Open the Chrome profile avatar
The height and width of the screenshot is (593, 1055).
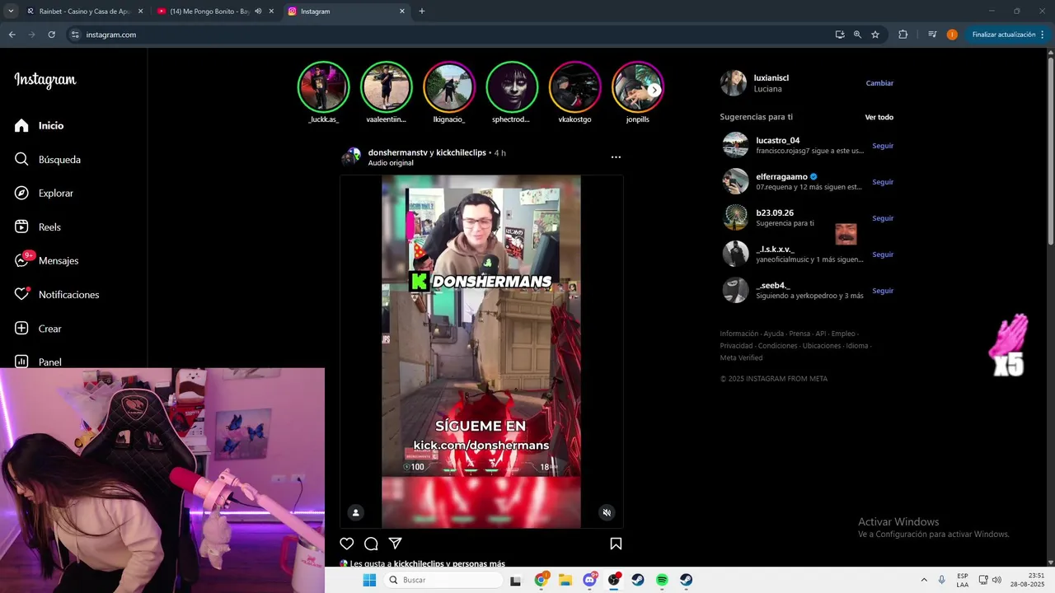pyautogui.click(x=952, y=35)
